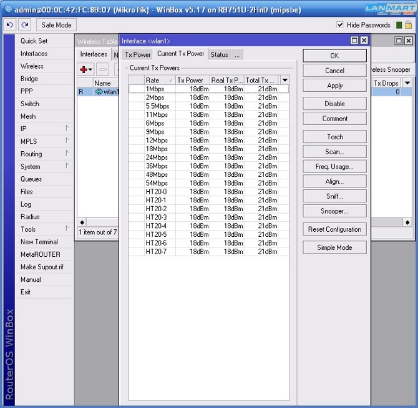418x408 pixels.
Task: Select the Current Tx Power tab
Action: [180, 54]
